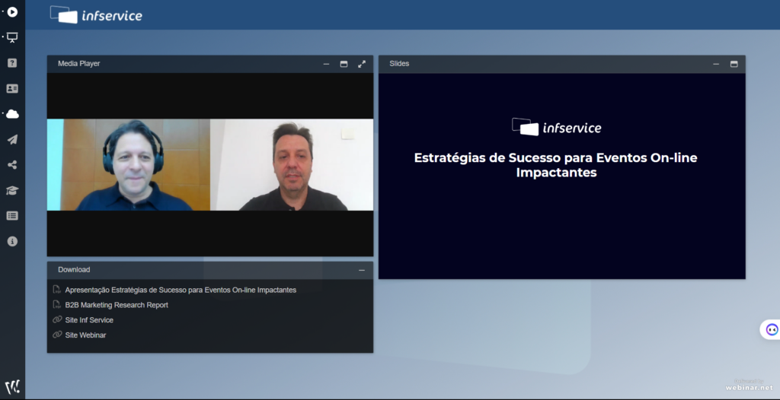780x400 pixels.
Task: Click the PDF icon beside Apresentação Estratégias
Action: (x=56, y=289)
